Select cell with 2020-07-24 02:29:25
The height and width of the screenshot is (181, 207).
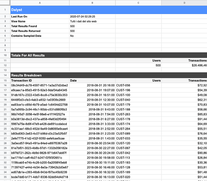coord(92,17)
